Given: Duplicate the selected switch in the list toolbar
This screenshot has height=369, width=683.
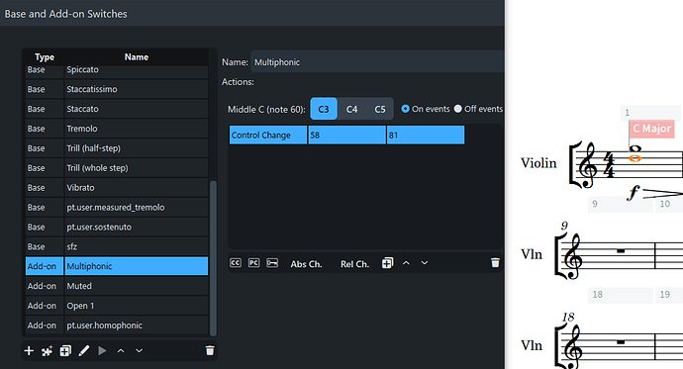Looking at the screenshot, I should pos(65,351).
